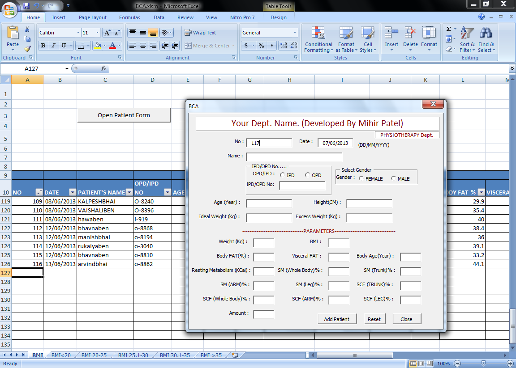Open Cell Styles gallery
Image resolution: width=516 pixels, height=368 pixels.
pyautogui.click(x=368, y=39)
